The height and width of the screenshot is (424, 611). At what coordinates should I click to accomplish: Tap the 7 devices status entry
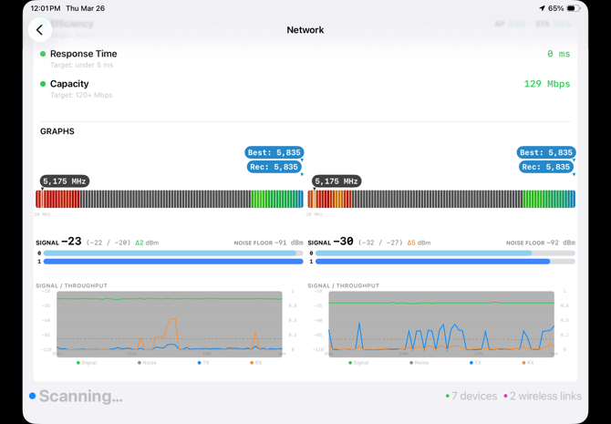click(471, 396)
